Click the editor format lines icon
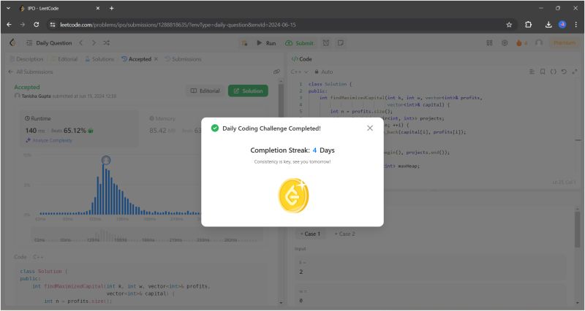 532,72
